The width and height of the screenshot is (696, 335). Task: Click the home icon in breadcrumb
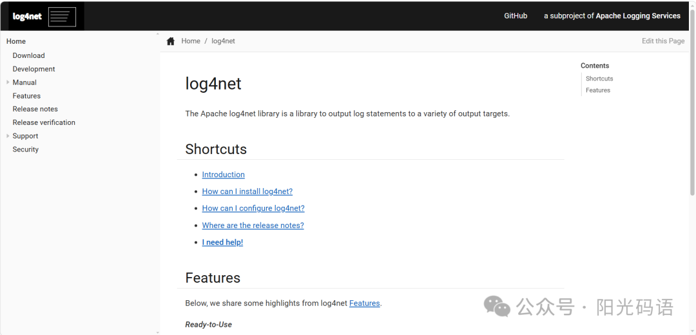click(170, 41)
